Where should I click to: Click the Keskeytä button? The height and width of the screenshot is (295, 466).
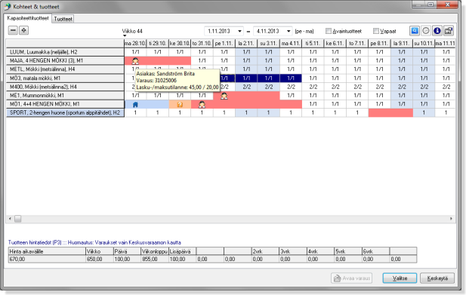(437, 278)
